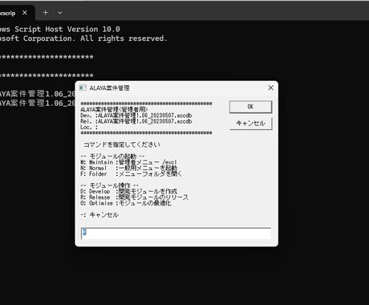Click the D: Develop command line
369x305 pixels.
tap(128, 191)
